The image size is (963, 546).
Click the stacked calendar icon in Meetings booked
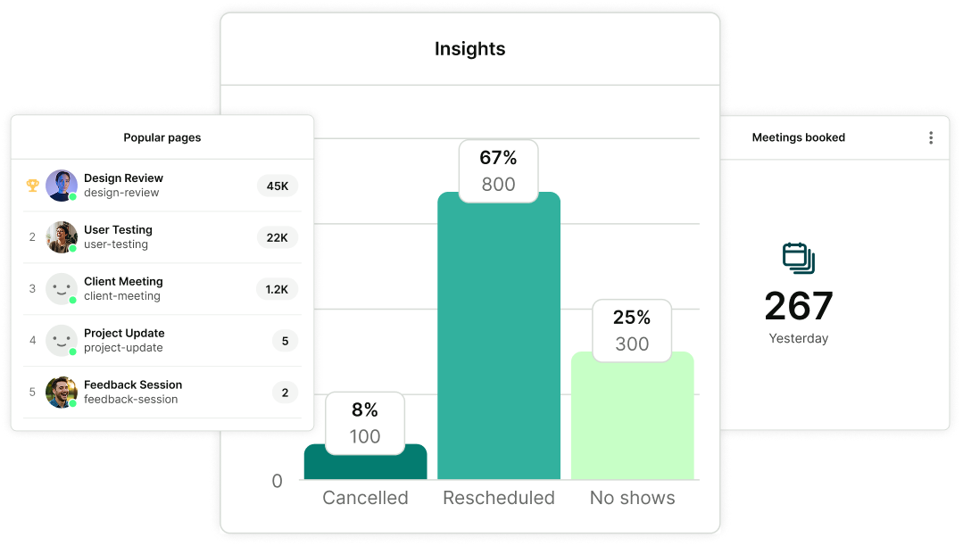[x=799, y=259]
